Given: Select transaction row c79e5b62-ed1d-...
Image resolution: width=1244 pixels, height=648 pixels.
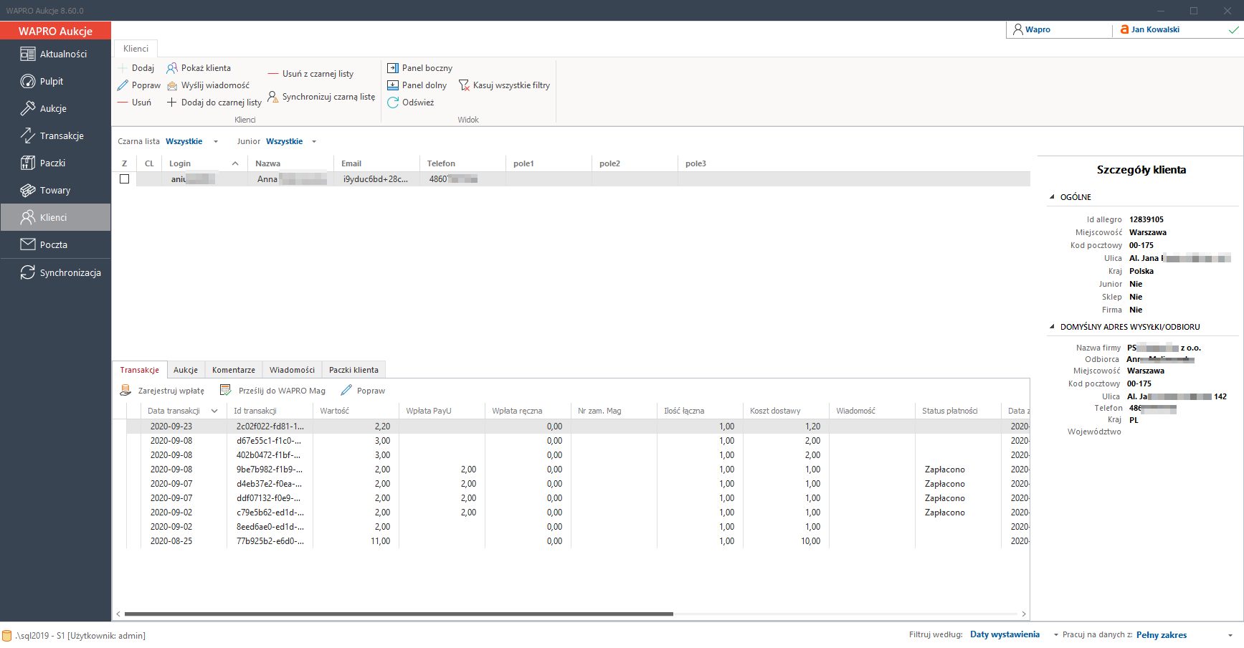Looking at the screenshot, I should pyautogui.click(x=578, y=513).
